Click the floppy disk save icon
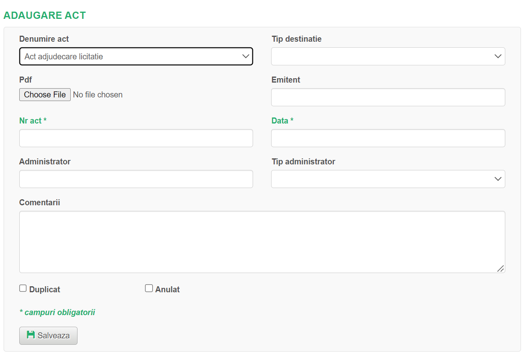Screen dimensions: 531x356 click(31, 335)
